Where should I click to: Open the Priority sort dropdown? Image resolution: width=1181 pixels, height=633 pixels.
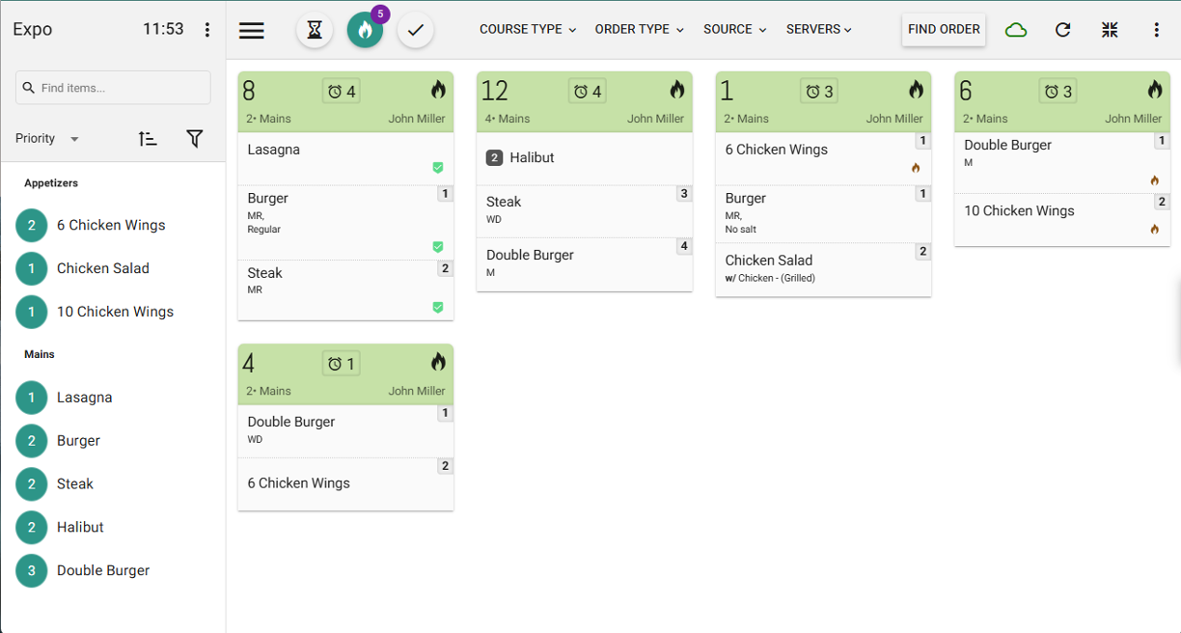(x=47, y=139)
